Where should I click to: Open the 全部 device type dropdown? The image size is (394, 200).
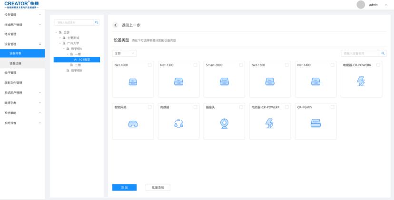(x=124, y=54)
